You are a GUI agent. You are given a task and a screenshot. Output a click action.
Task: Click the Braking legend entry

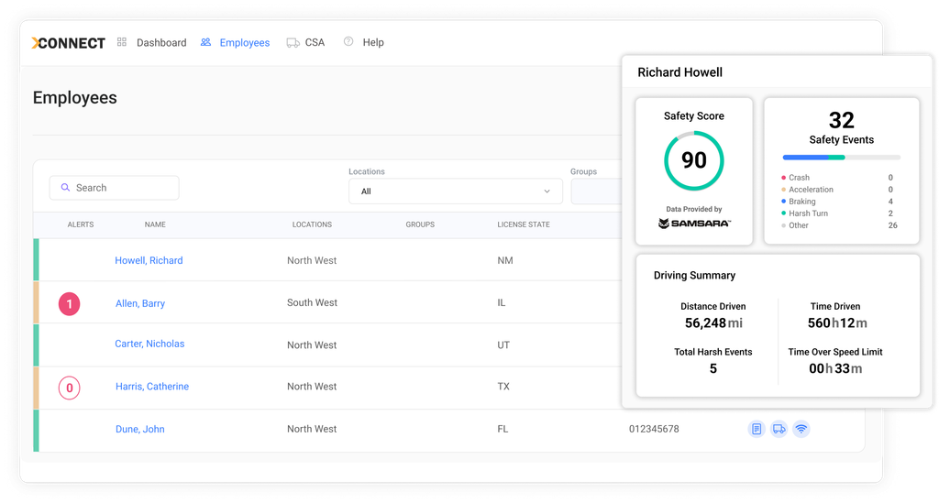coord(837,202)
